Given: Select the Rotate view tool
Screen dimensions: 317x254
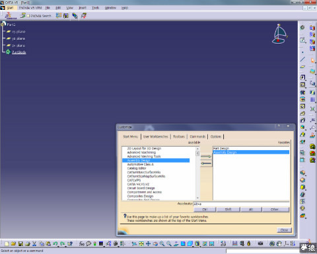Looking at the screenshot, I should pos(155,243).
